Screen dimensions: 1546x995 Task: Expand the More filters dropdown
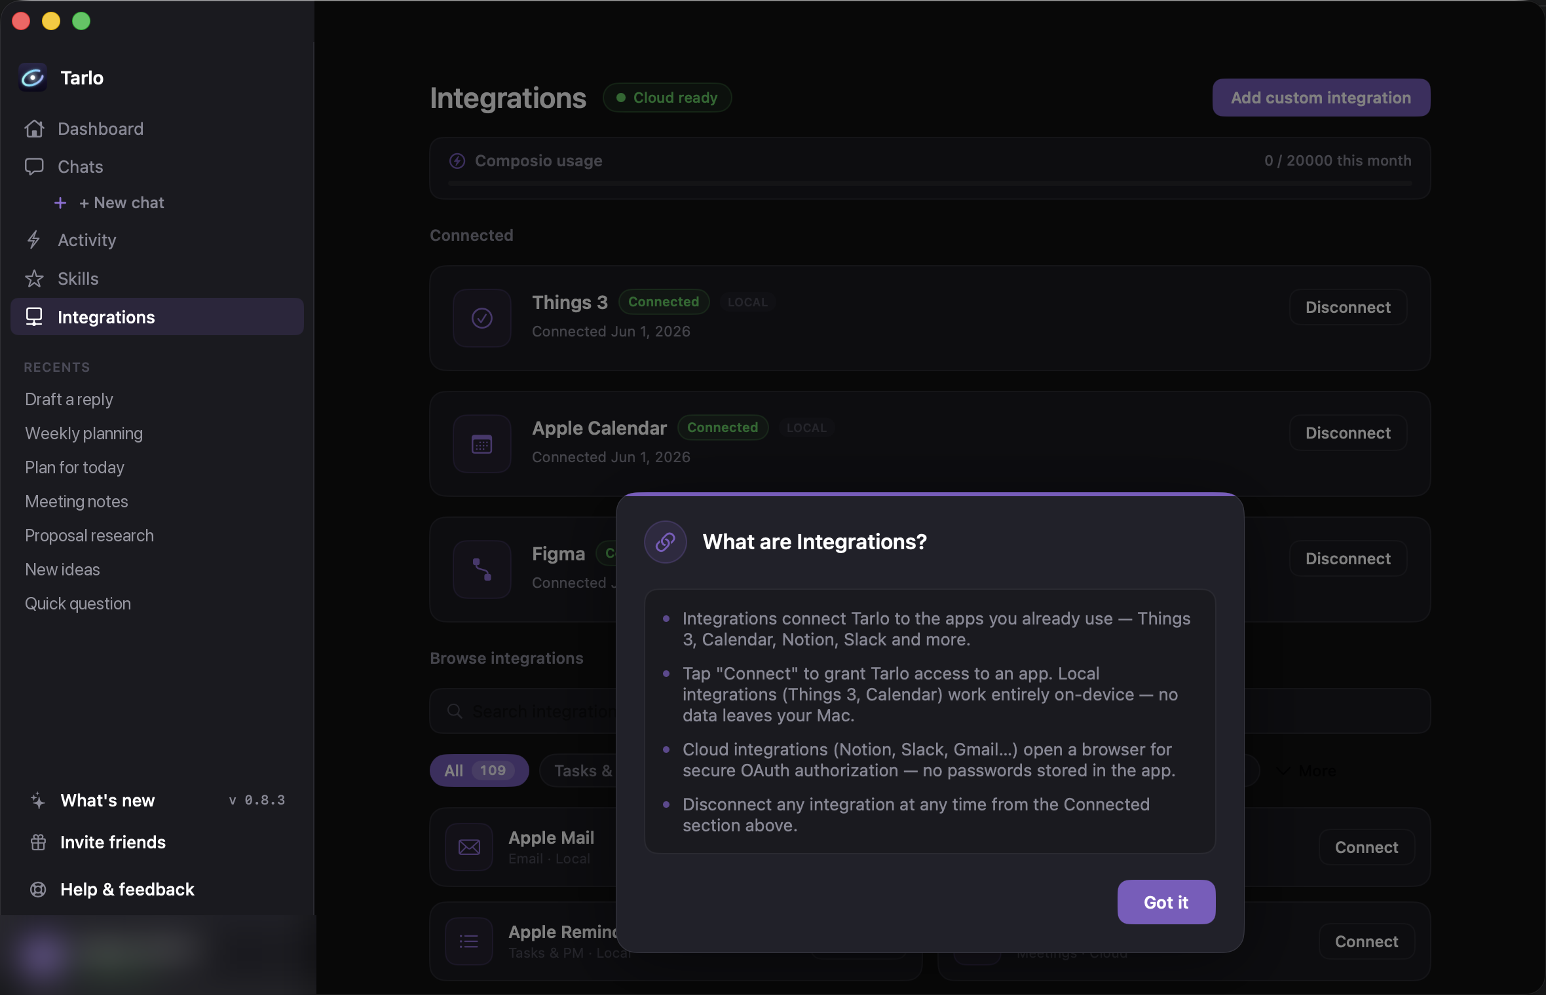point(1306,770)
